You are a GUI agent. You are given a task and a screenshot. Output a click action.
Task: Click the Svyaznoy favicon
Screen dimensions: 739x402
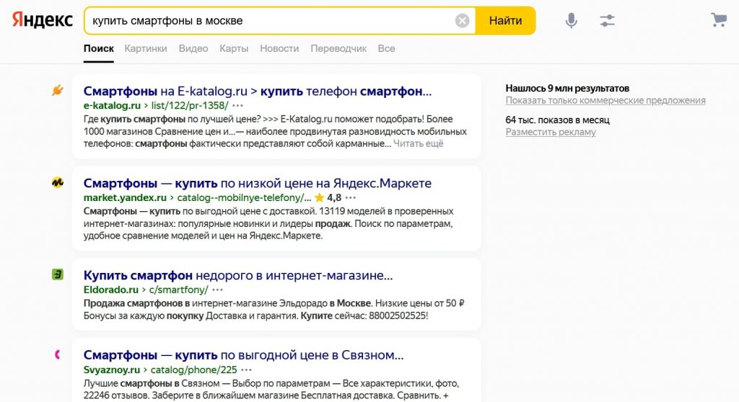[58, 354]
